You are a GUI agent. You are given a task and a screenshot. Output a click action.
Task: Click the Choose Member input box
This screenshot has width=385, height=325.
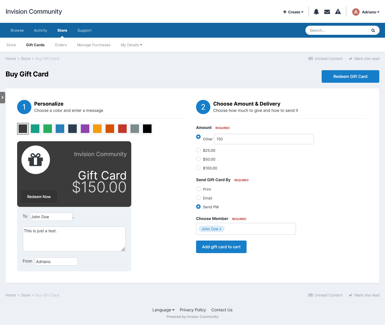pyautogui.click(x=246, y=229)
